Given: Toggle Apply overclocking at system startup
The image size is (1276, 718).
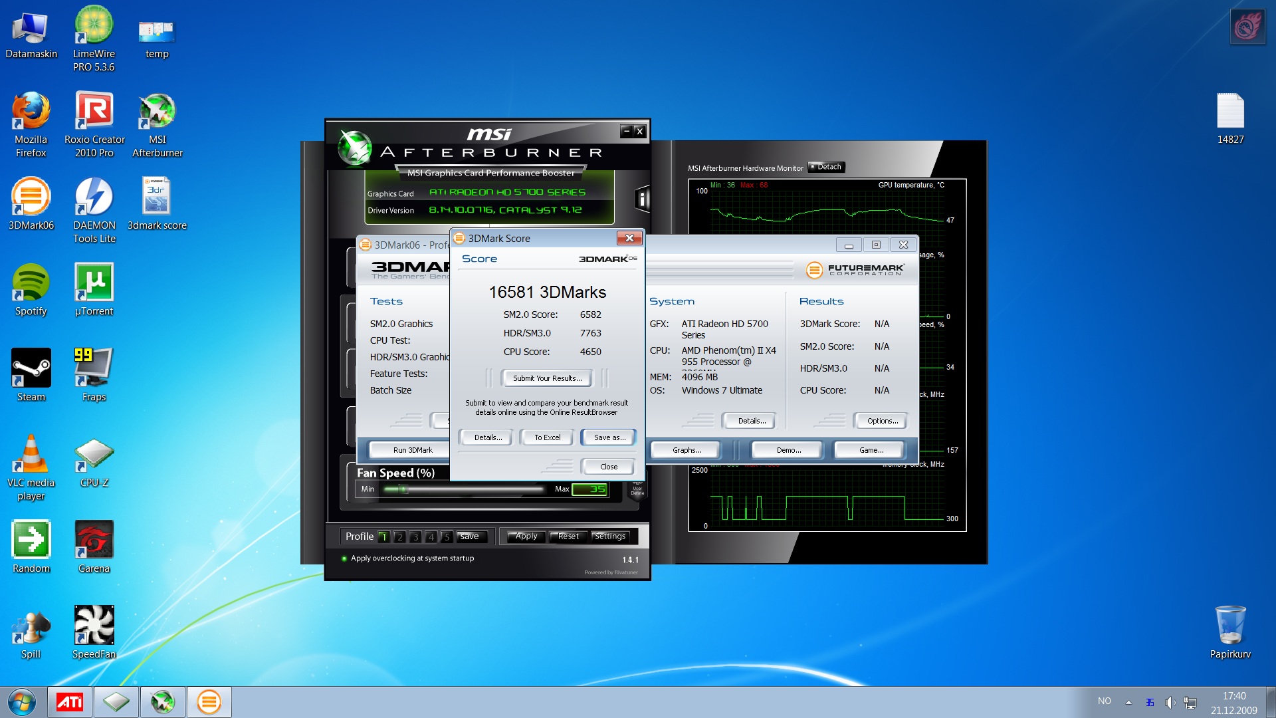Looking at the screenshot, I should (x=407, y=558).
